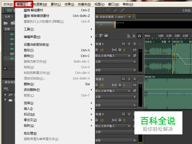
Task: Mute 轨道 3 with M button
Action: click(x=123, y=114)
